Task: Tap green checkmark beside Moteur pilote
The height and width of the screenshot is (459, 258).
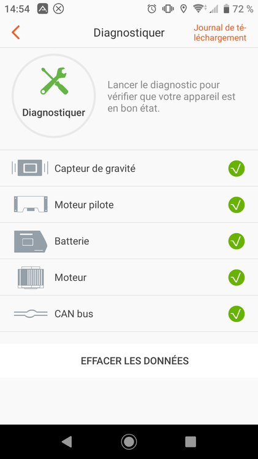Action: pyautogui.click(x=237, y=205)
